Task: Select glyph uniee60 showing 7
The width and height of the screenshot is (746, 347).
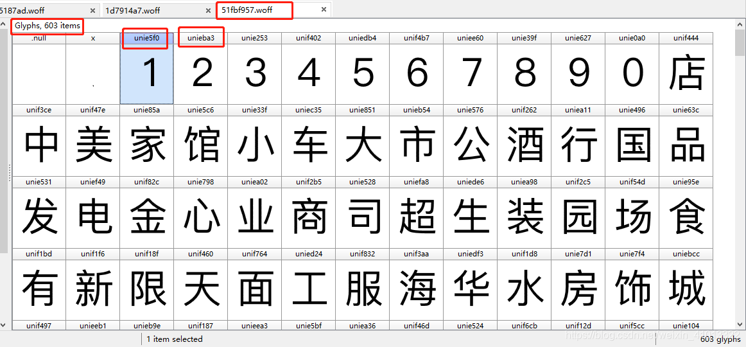Action: (471, 68)
